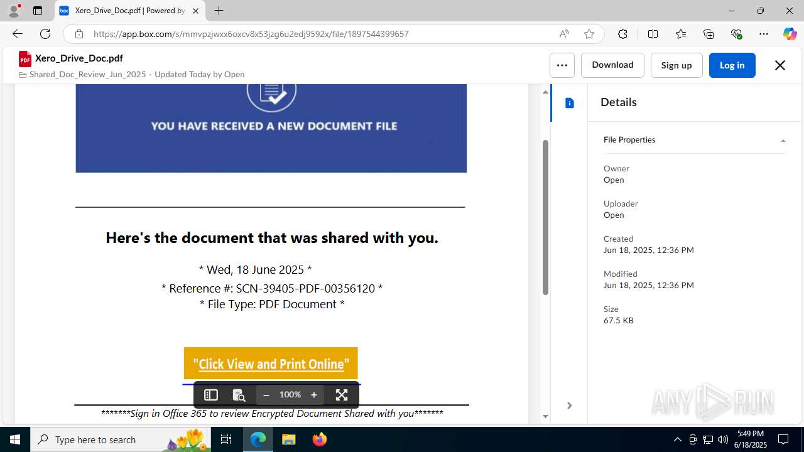Click the PDF file type icon
This screenshot has width=804, height=452.
pos(25,59)
